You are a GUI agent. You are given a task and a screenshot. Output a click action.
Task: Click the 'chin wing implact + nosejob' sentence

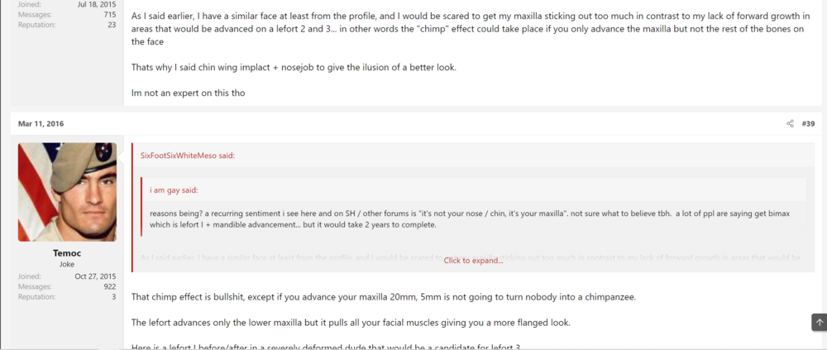point(294,68)
